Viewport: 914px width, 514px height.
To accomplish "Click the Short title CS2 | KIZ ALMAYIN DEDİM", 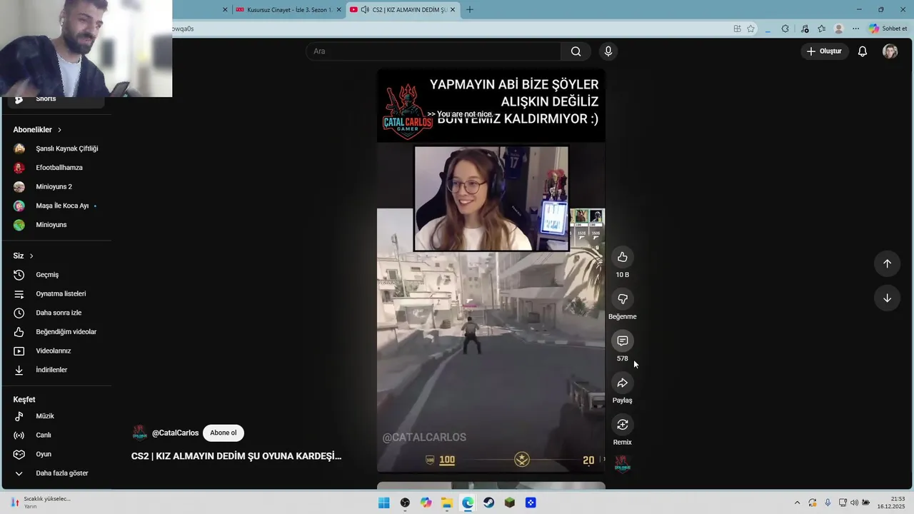I will (x=236, y=456).
